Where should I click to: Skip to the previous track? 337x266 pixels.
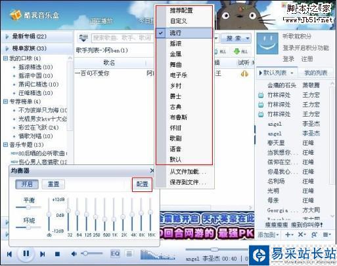click(9, 254)
